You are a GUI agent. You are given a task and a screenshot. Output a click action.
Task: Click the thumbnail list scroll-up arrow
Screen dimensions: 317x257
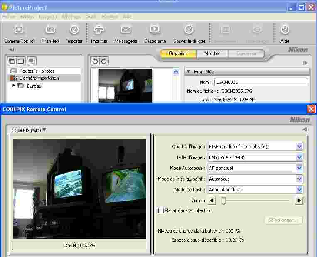click(176, 71)
